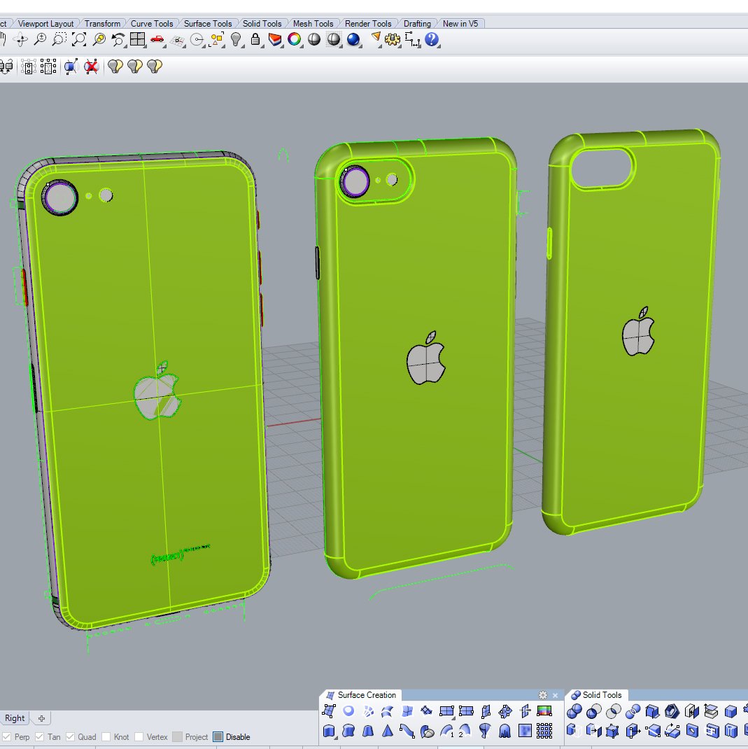Switch to the Curve Tools tab
Screen dimensions: 748x749
point(152,23)
